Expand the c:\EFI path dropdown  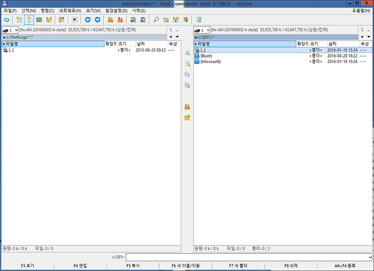pyautogui.click(x=196, y=37)
